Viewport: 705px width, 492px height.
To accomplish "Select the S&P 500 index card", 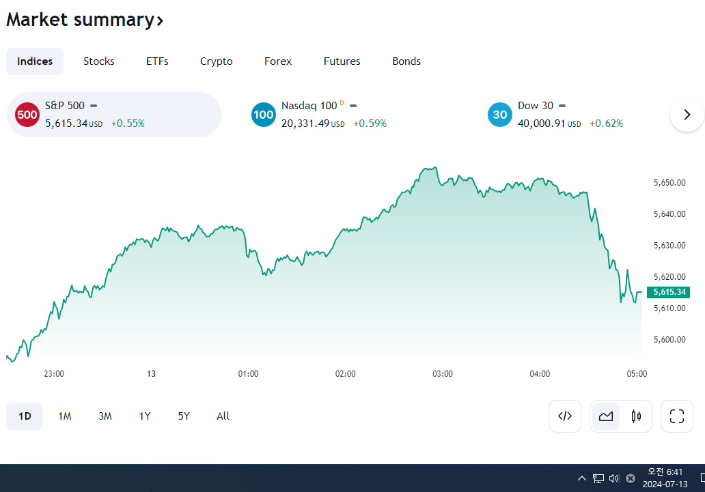I will 114,115.
